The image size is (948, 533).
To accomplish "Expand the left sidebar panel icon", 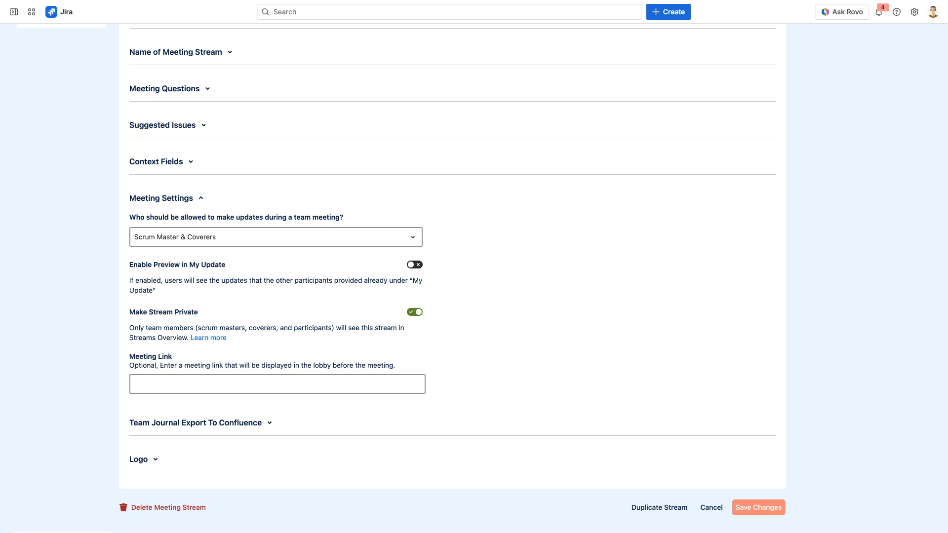I will pos(14,11).
